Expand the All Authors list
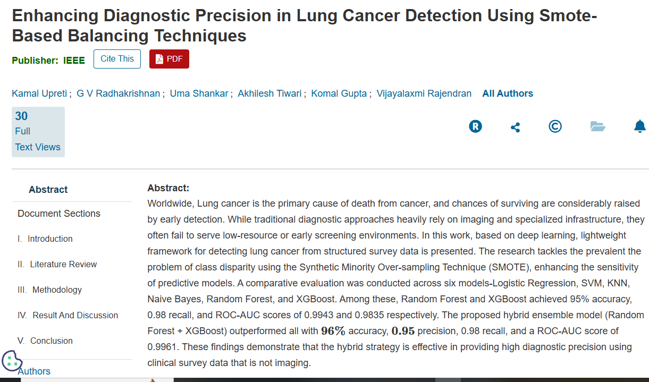The image size is (649, 382). pyautogui.click(x=507, y=94)
